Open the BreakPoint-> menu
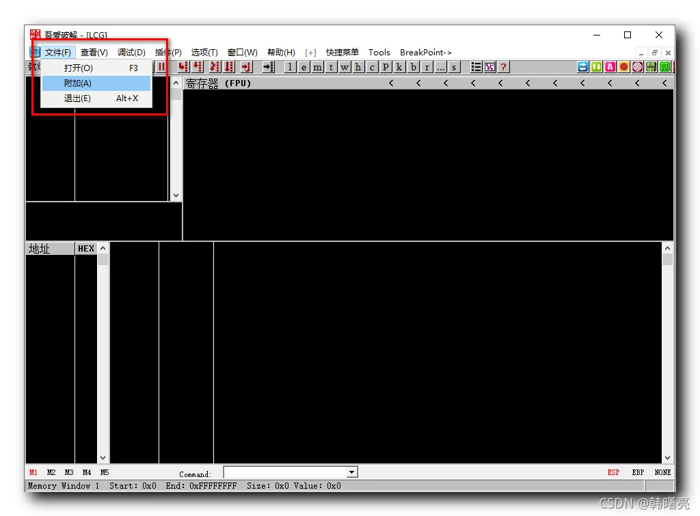The height and width of the screenshot is (516, 700). point(425,52)
